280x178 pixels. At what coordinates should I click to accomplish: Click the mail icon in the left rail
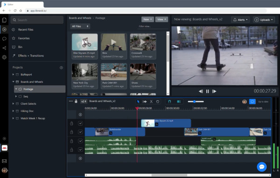point(4,161)
